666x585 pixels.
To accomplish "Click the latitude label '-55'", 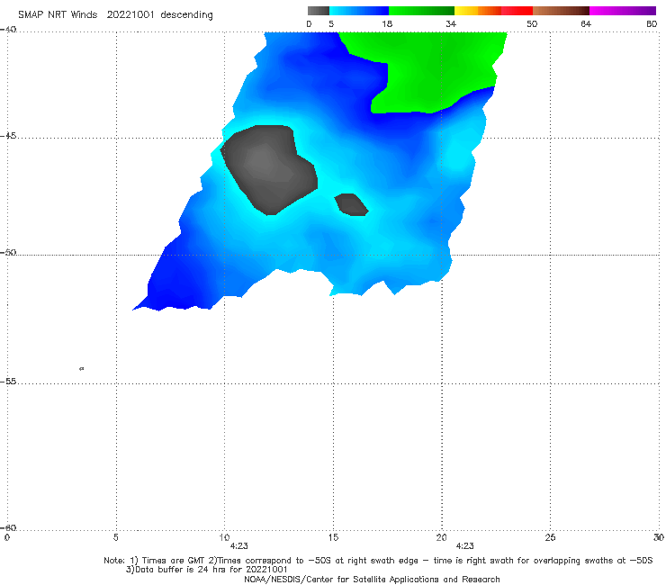I will pos(8,382).
